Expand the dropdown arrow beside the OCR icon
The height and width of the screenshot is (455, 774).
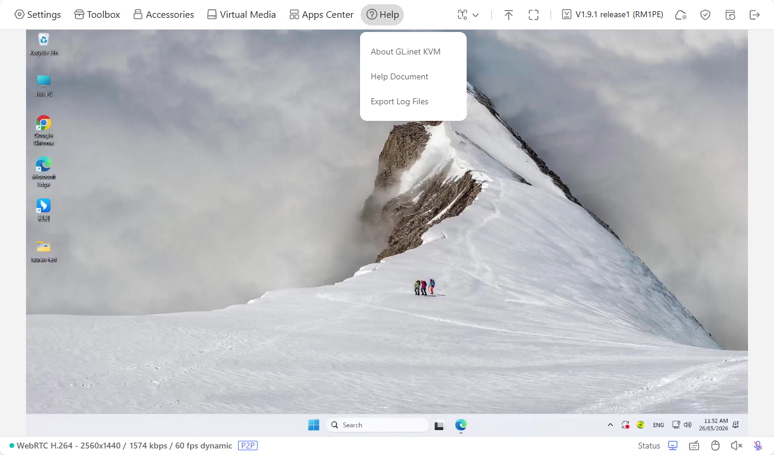(476, 15)
